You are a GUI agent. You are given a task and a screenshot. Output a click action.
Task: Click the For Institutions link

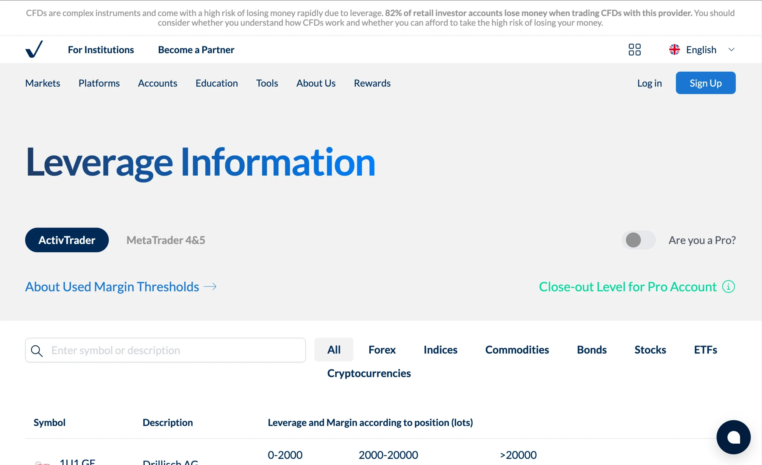click(x=101, y=49)
